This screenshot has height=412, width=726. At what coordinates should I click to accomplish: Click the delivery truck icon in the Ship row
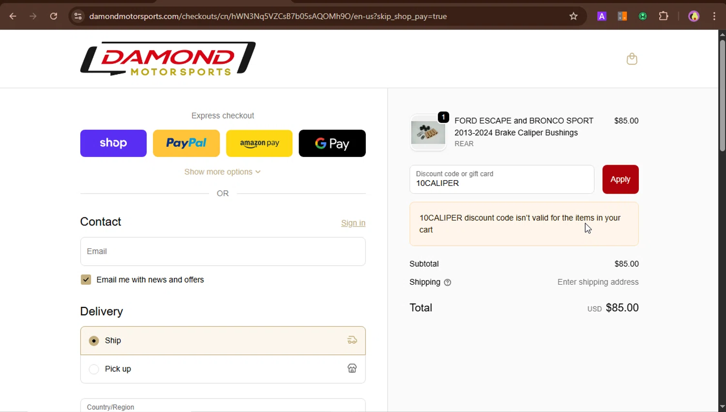352,340
